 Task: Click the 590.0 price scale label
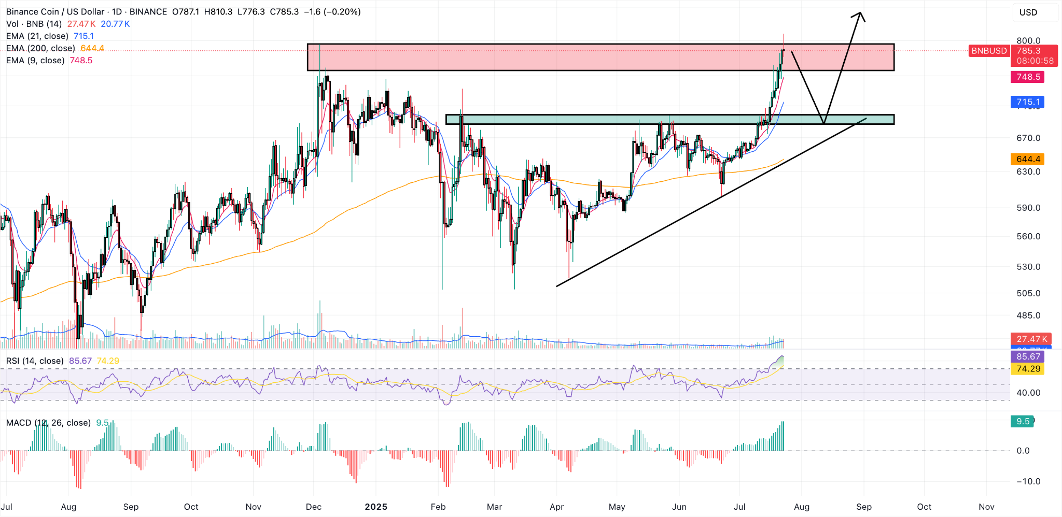point(1028,208)
